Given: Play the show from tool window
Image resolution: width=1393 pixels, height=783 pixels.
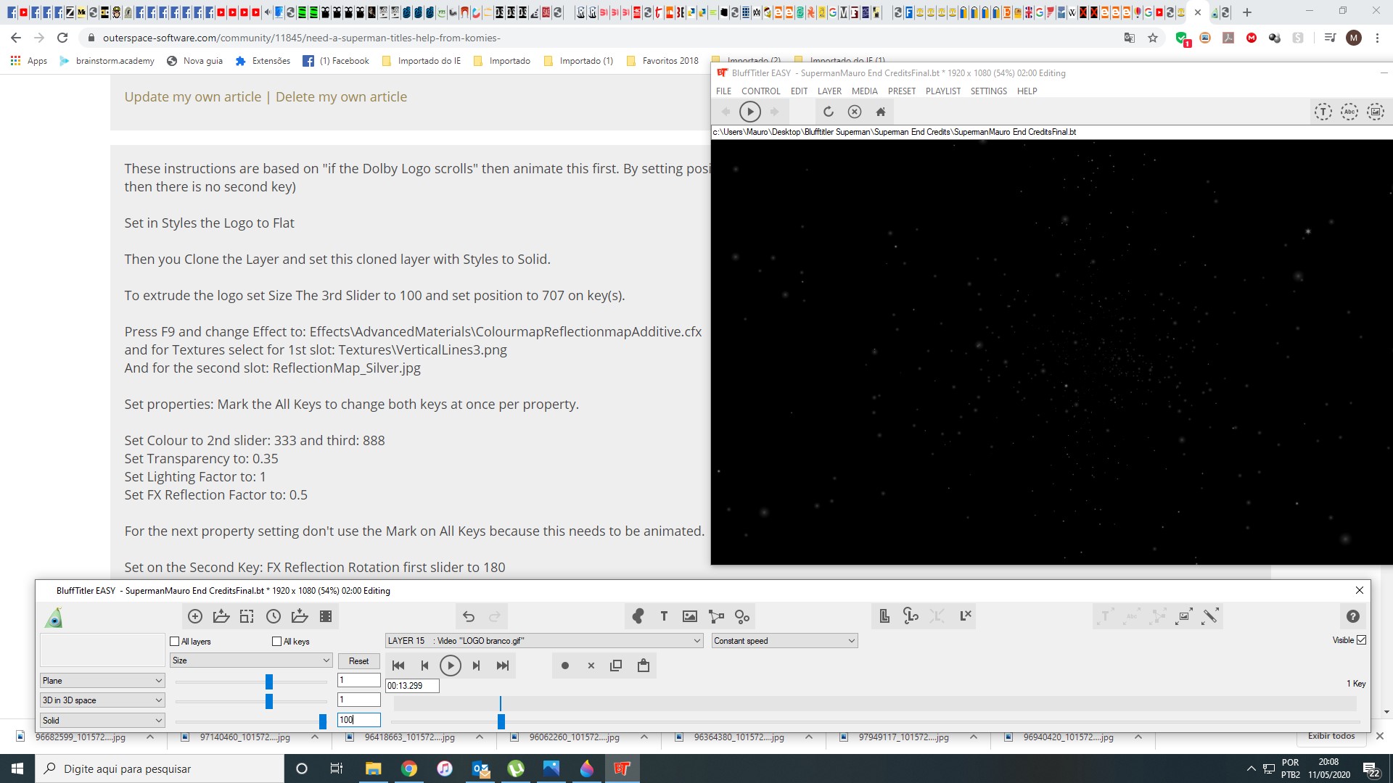Looking at the screenshot, I should 451,666.
